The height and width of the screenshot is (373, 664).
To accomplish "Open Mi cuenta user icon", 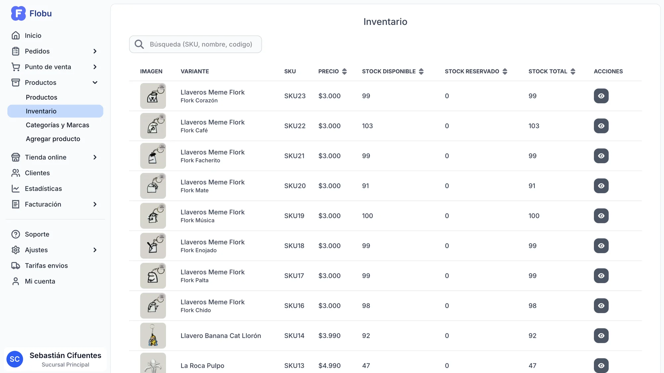I will [16, 281].
